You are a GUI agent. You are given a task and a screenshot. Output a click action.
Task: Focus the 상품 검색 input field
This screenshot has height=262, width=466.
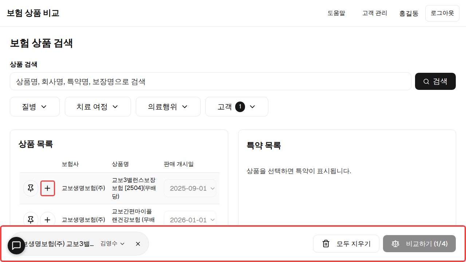coord(210,81)
